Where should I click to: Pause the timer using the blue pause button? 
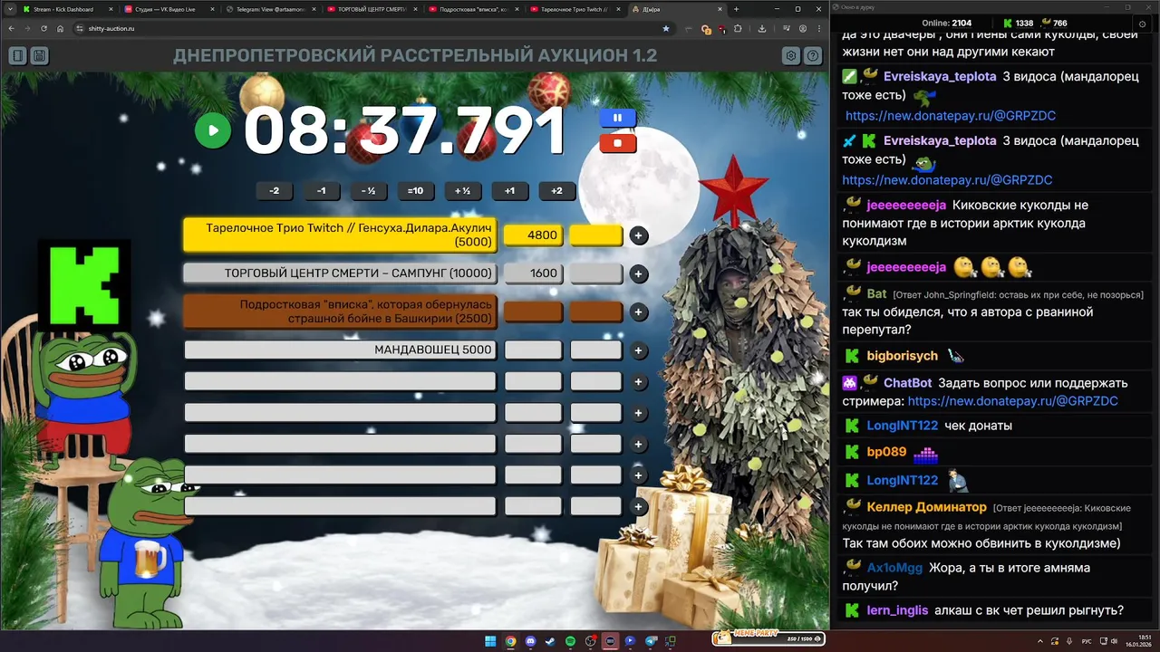(x=617, y=118)
